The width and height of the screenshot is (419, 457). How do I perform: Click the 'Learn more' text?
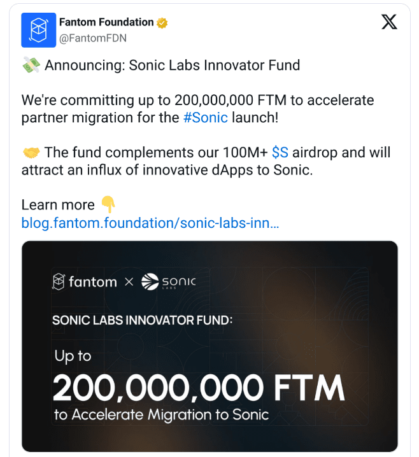[x=58, y=205]
